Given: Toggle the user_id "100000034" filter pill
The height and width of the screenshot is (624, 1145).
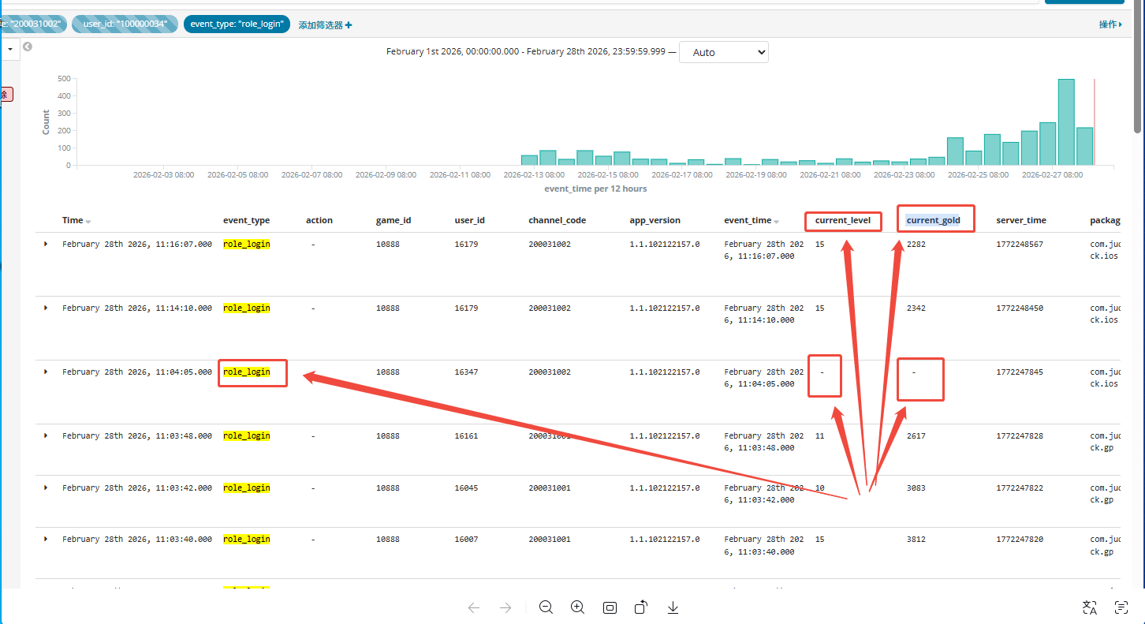Looking at the screenshot, I should click(x=125, y=24).
